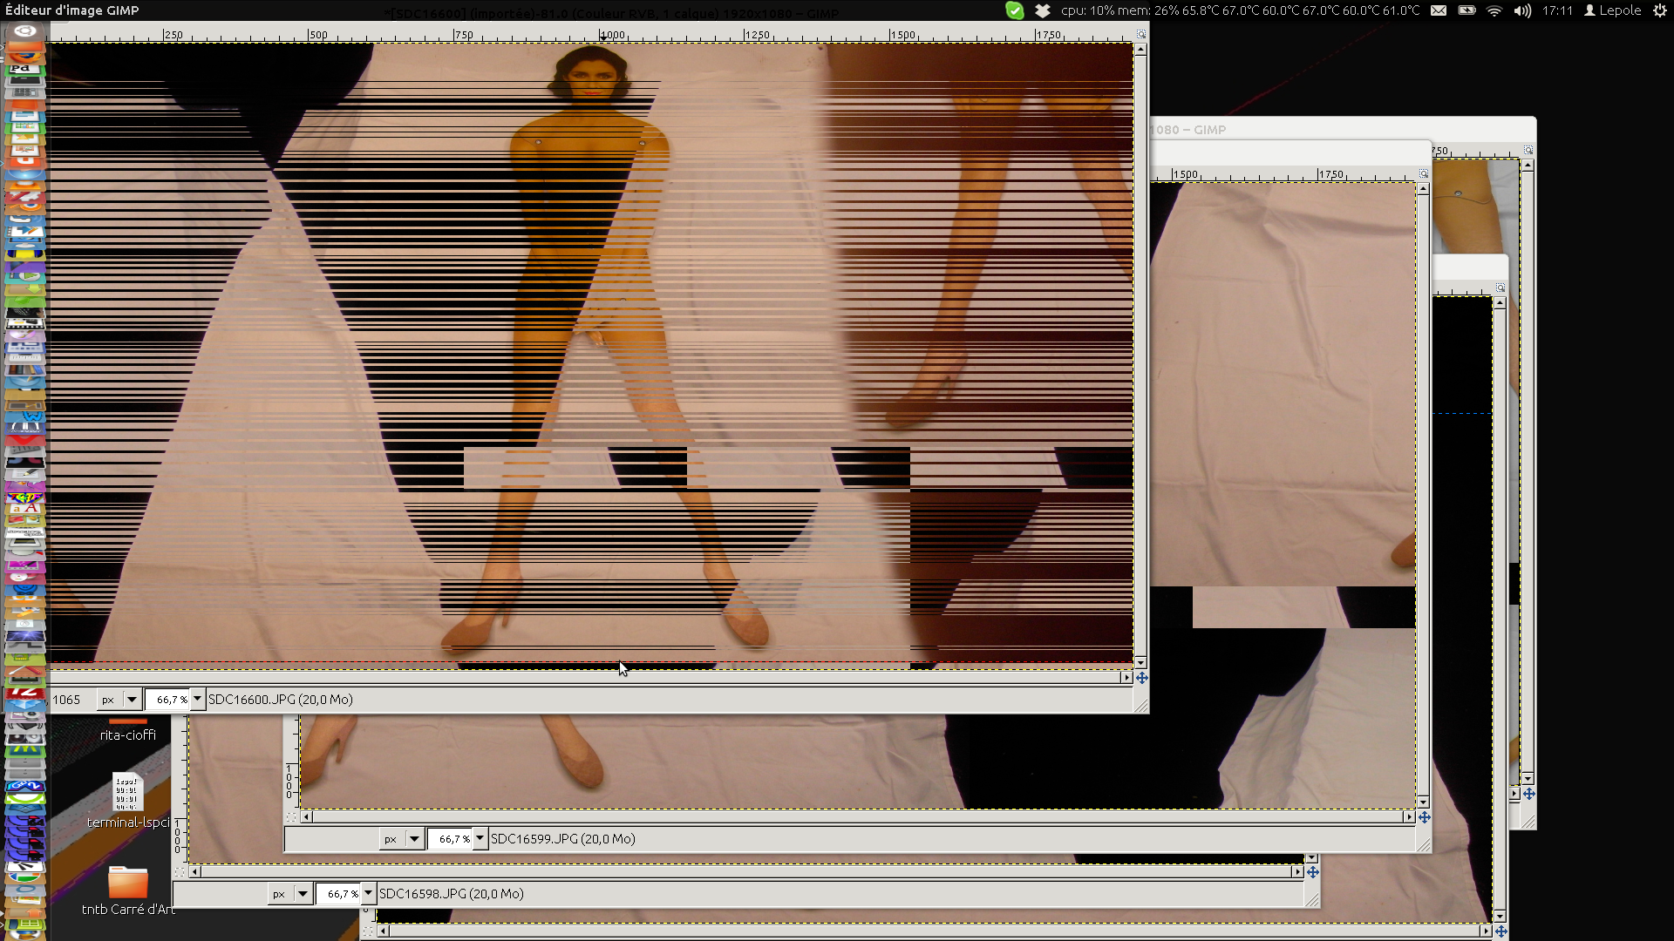The height and width of the screenshot is (941, 1674).
Task: Click the power gear session icon
Action: tap(1659, 10)
